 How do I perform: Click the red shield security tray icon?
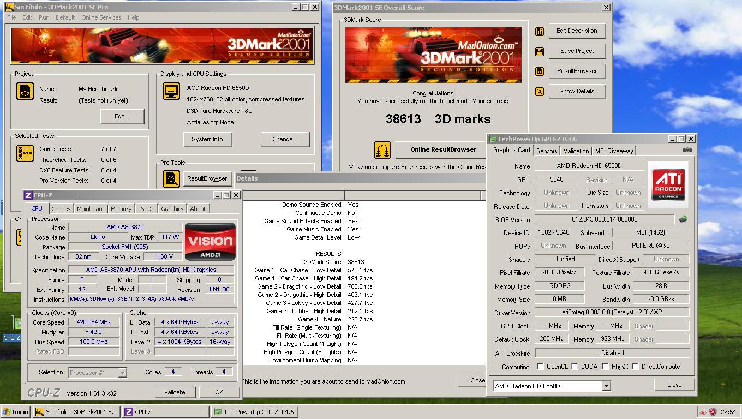click(x=713, y=412)
